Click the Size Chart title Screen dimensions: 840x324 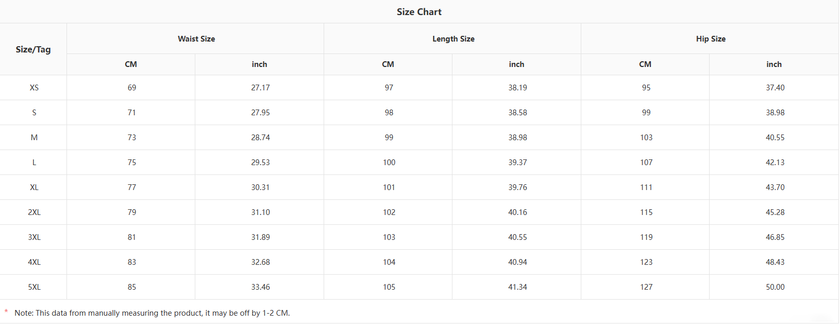[x=419, y=12]
